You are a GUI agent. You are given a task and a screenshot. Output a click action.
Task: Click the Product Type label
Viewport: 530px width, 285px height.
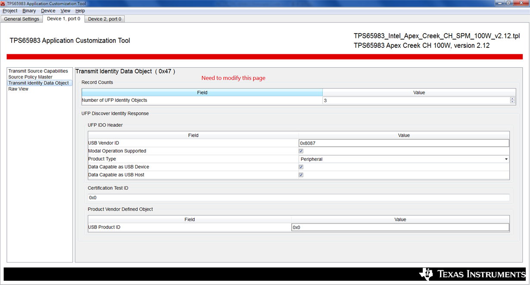(102, 159)
